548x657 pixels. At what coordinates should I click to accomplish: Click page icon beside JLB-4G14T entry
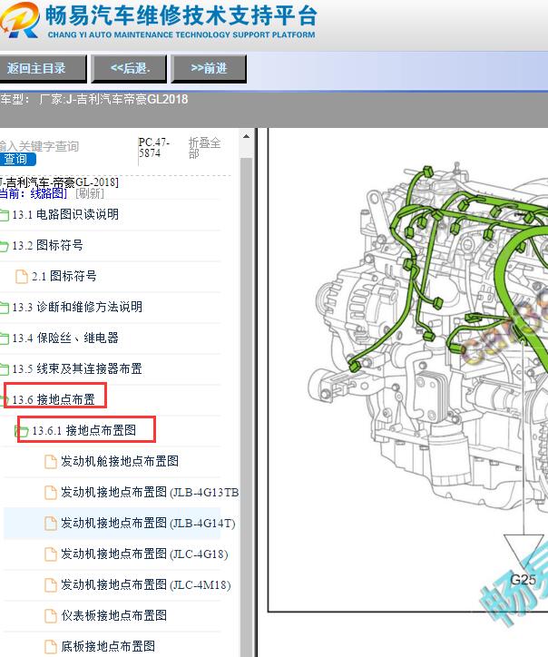point(51,524)
